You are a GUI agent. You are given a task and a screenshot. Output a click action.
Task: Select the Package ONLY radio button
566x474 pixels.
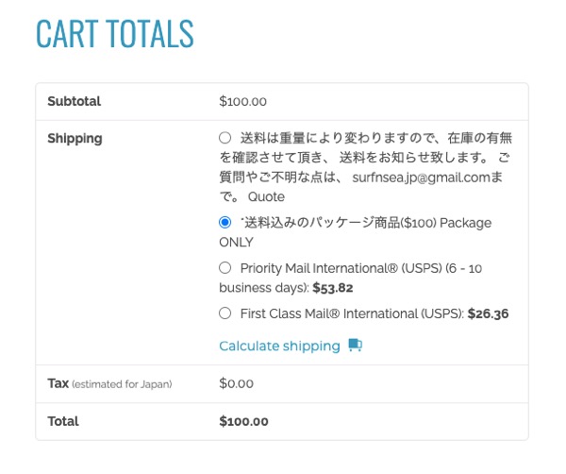[x=225, y=222]
